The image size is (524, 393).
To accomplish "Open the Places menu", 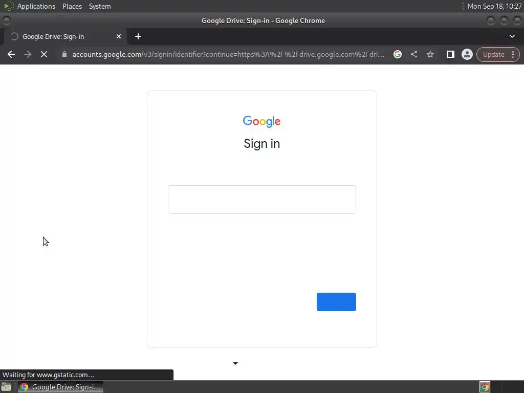I will coord(72,6).
